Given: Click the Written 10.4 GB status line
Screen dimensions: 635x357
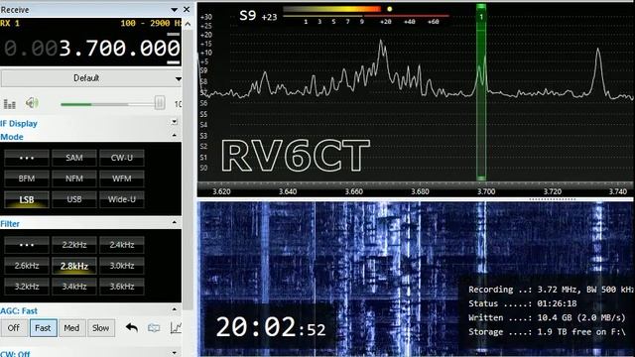Looking at the screenshot, I should [x=547, y=317].
